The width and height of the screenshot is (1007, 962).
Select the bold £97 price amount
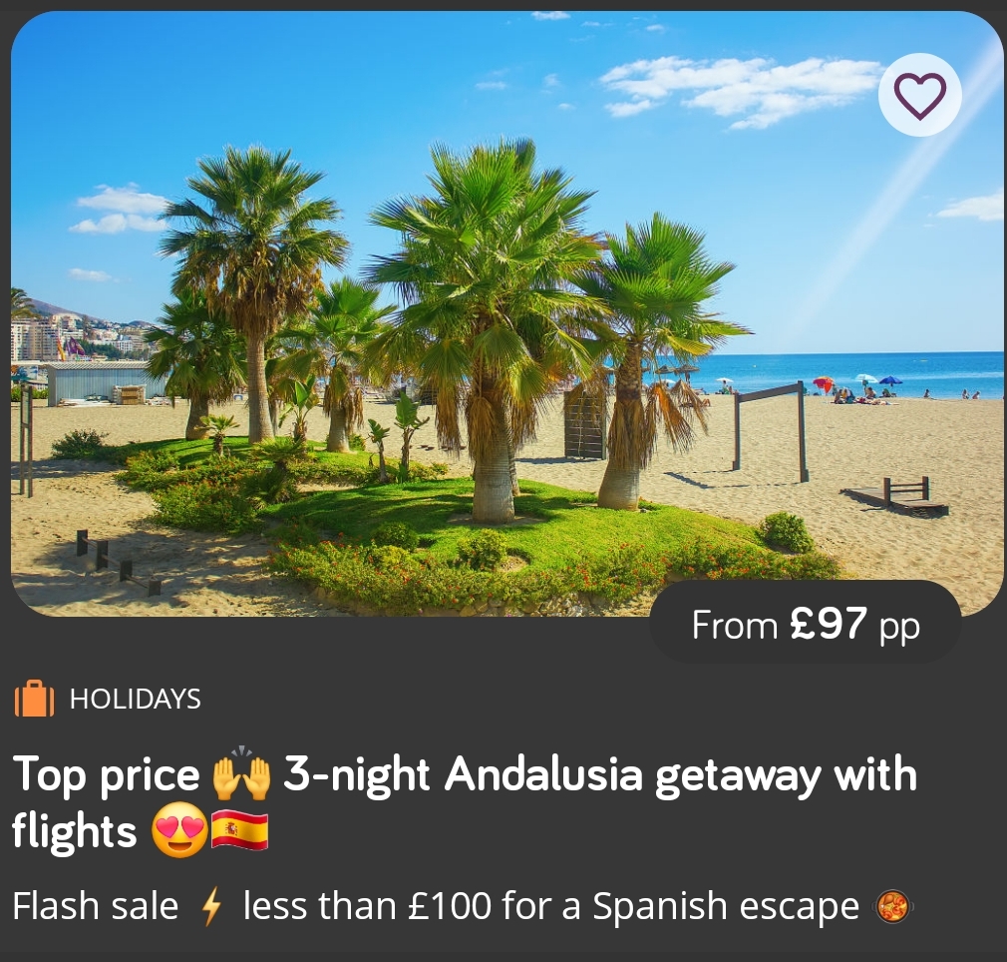pos(829,622)
